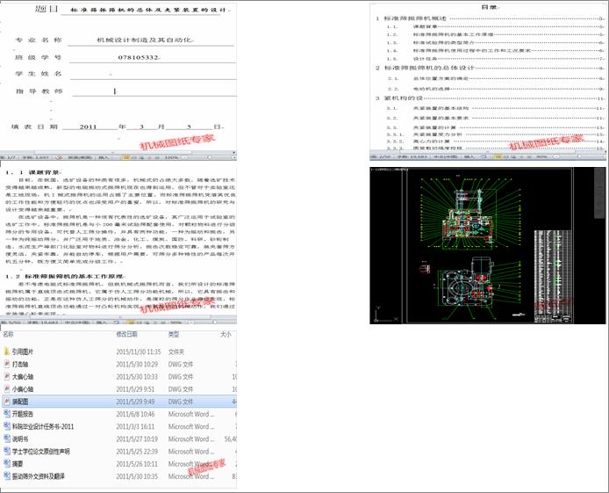Select the 摘要 Word document icon

pos(7,463)
